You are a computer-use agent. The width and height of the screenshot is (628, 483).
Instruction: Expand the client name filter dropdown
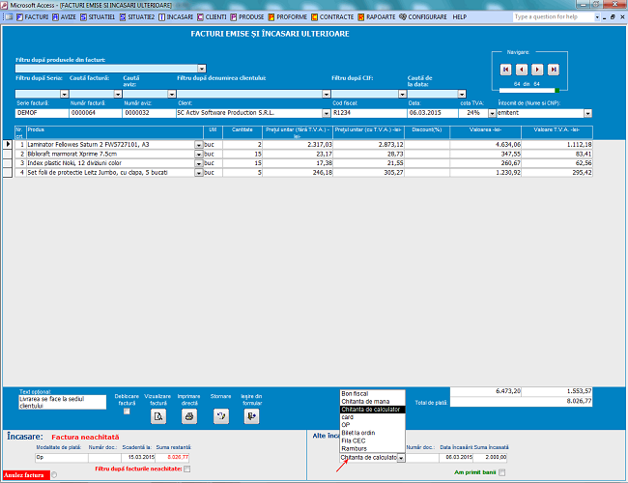coord(327,94)
